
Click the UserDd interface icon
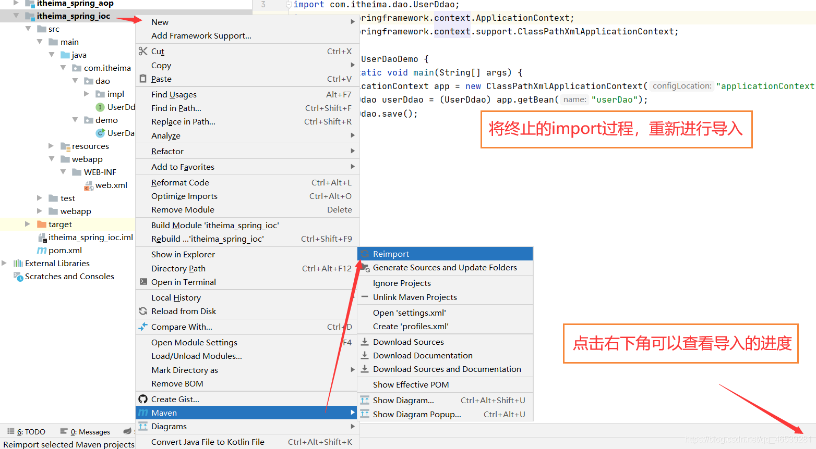click(x=100, y=107)
